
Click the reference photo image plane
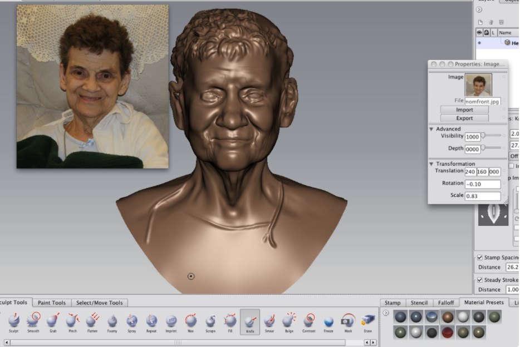(92, 86)
